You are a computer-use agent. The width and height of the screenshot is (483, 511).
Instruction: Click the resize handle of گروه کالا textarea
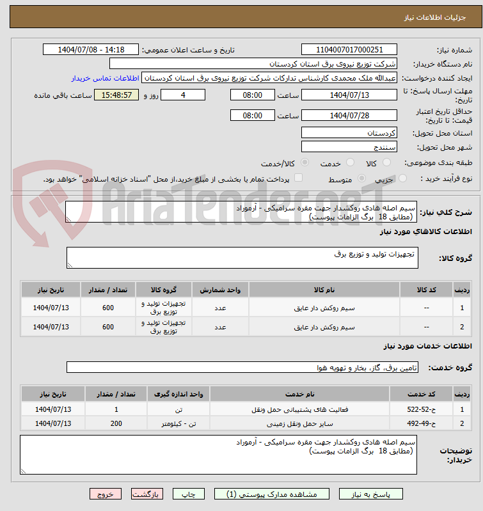coord(70,265)
